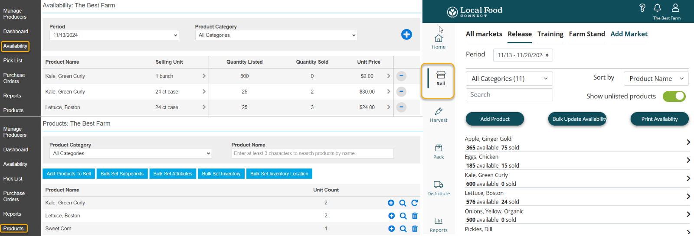Screen dimensions: 694x236
Task: Click the Print Availability button
Action: [659, 119]
